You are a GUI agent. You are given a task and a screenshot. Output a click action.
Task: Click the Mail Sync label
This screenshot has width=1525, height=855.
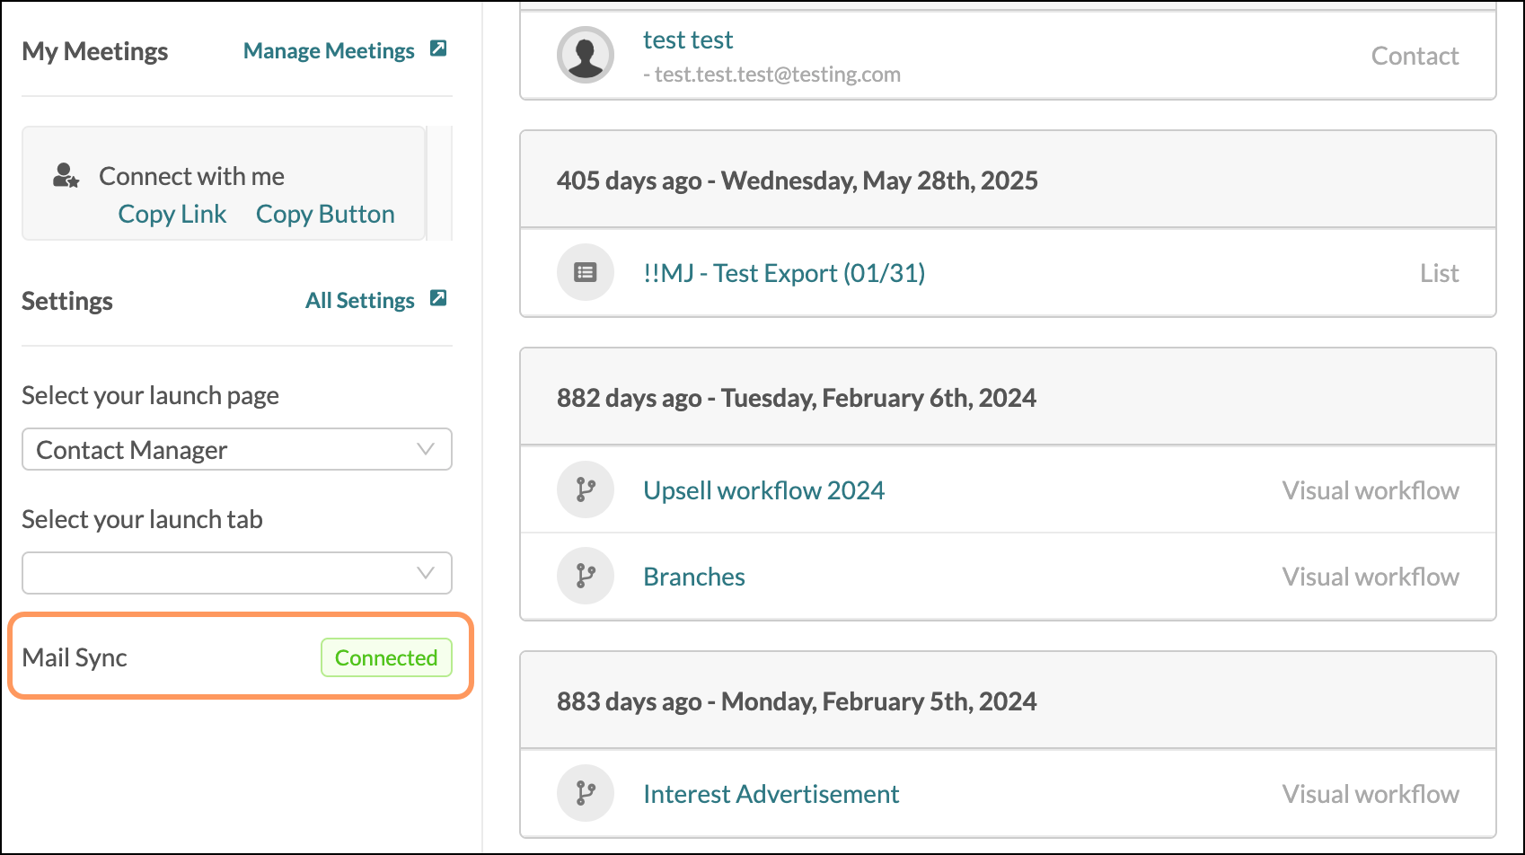point(75,657)
